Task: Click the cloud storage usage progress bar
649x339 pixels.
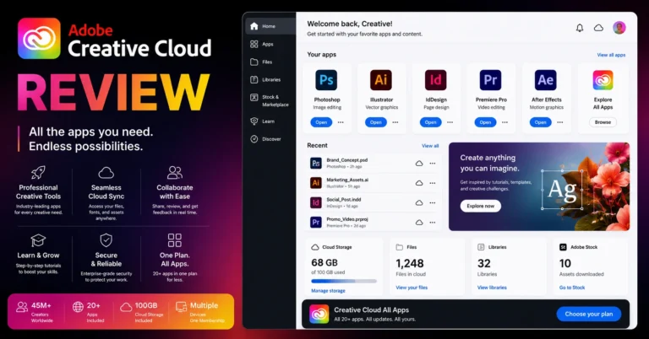Action: click(x=344, y=281)
